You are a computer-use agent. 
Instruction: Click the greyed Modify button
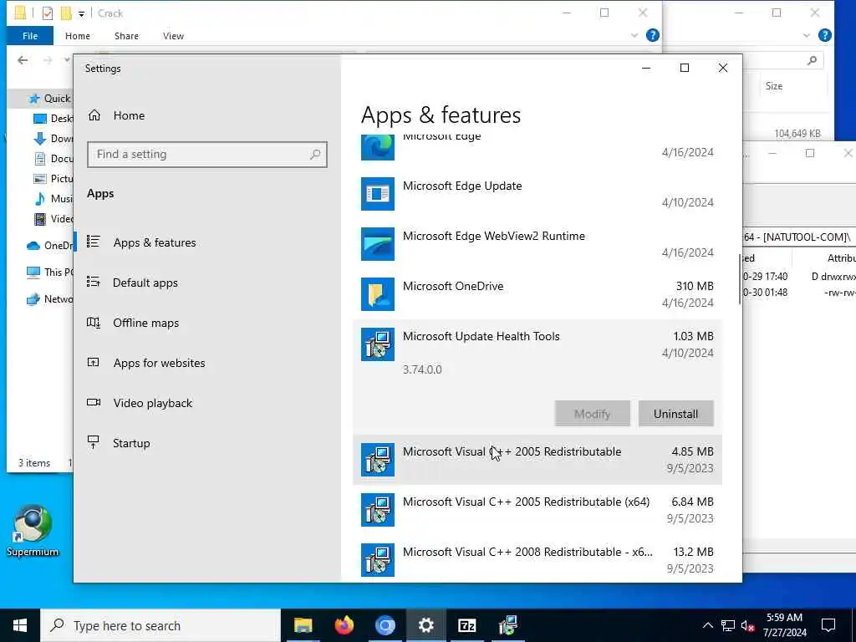pos(593,414)
